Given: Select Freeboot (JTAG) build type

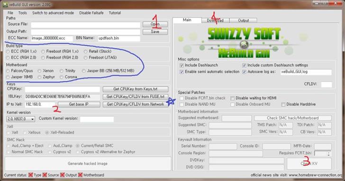Looking at the screenshot, I should (x=86, y=57).
